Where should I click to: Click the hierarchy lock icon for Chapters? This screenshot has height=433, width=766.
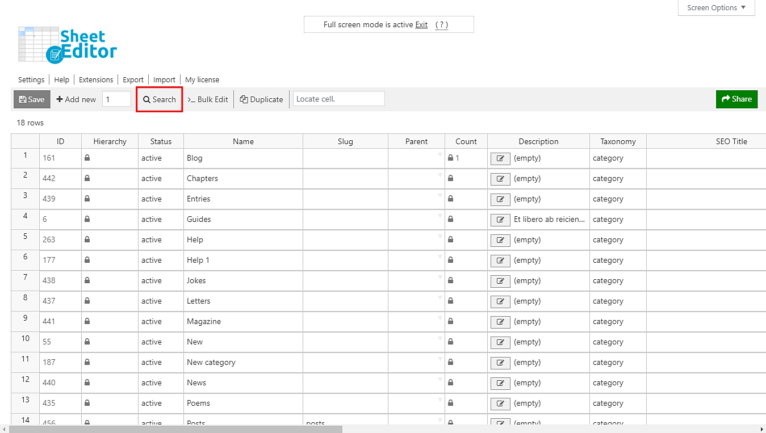click(x=87, y=178)
